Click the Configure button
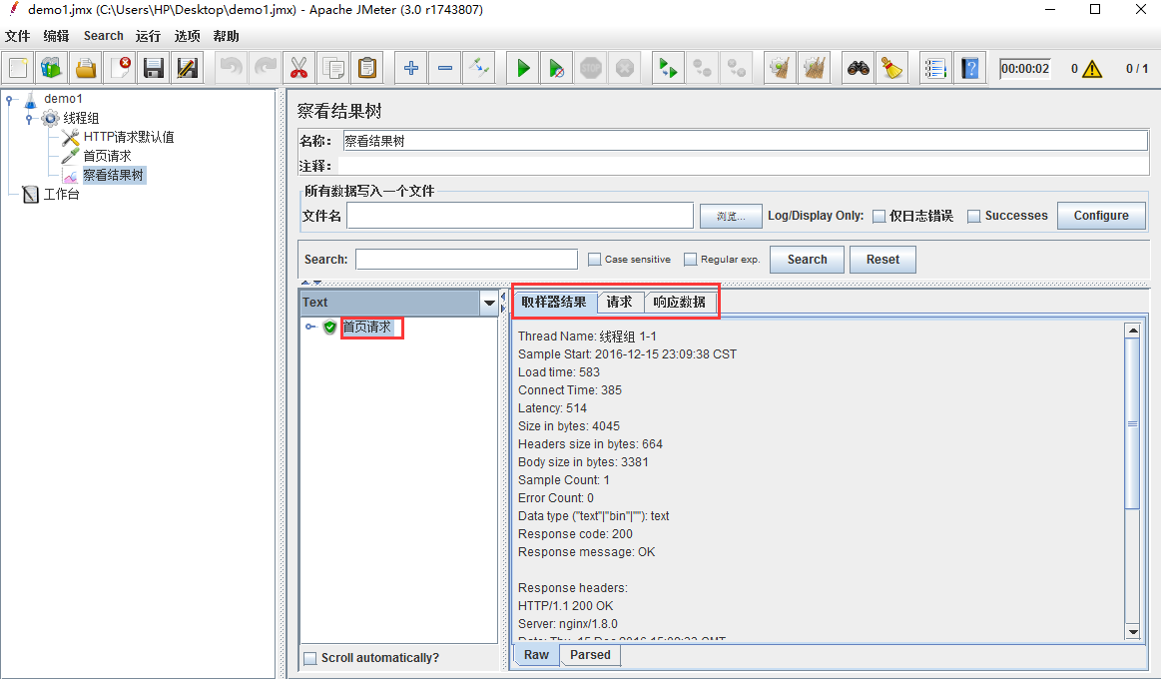 [x=1101, y=216]
